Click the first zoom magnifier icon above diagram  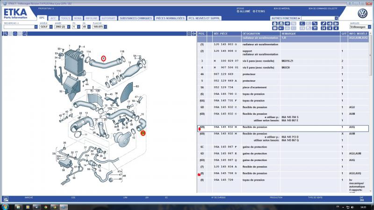(6, 34)
